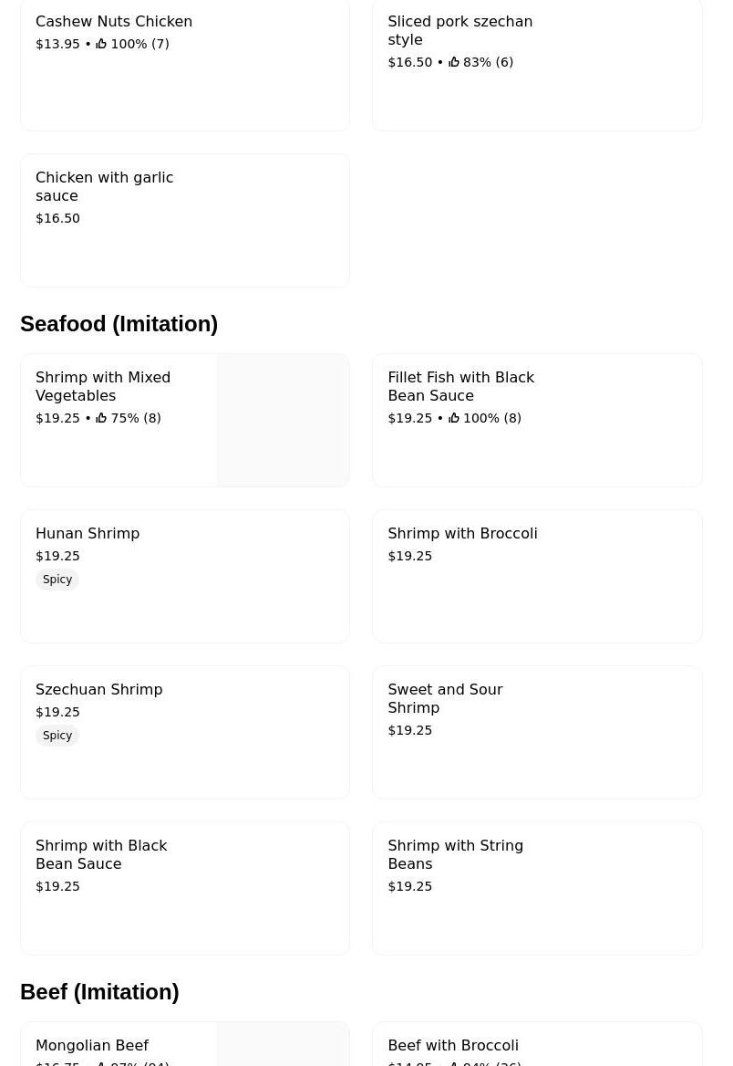
Task: Select the Beef with Broccoli dish
Action: pyautogui.click(x=453, y=1046)
